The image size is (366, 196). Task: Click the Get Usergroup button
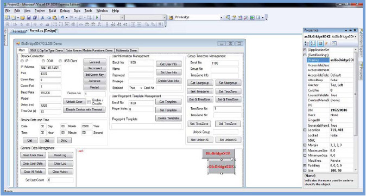[x=200, y=83]
